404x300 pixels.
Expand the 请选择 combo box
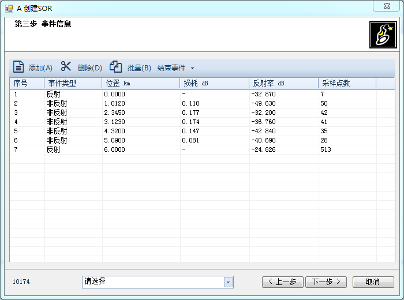click(228, 282)
